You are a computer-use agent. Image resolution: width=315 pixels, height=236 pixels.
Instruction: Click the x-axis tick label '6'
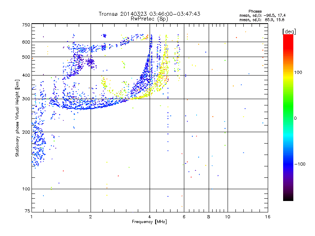(x=184, y=217)
